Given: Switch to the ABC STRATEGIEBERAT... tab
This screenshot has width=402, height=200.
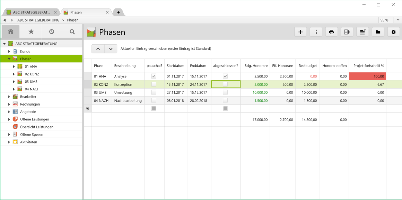Looking at the screenshot, I should 31,12.
